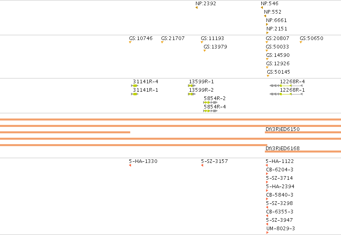
Task: Click the 5-HA-1122 insertion triangle
Action: (266, 165)
